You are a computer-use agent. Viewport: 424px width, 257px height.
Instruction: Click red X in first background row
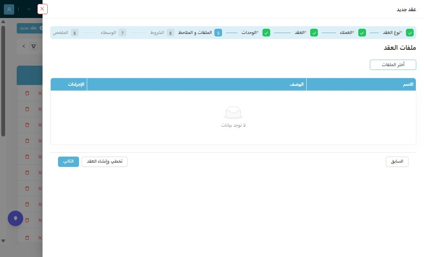point(40,93)
